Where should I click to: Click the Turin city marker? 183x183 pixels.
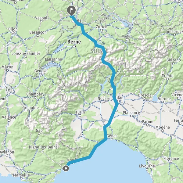coord(80,116)
